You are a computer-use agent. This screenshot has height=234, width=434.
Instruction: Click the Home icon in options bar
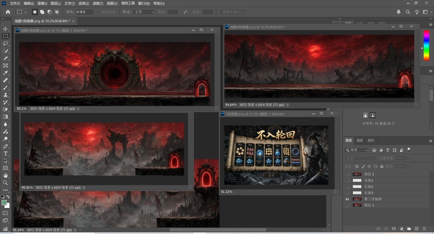8,12
